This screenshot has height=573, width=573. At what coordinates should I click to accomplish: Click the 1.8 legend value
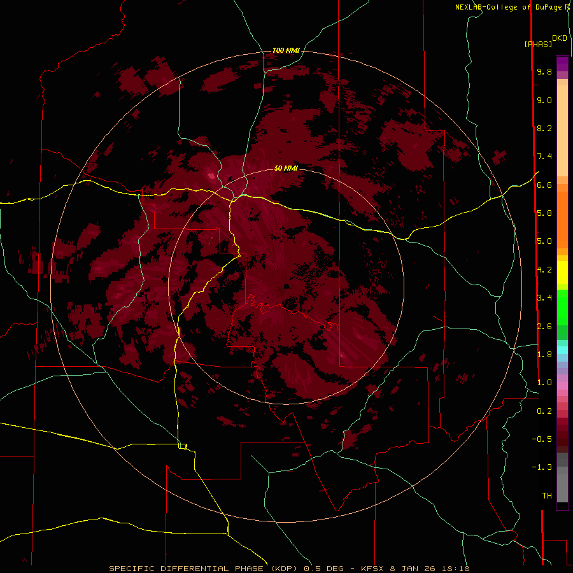coord(544,355)
